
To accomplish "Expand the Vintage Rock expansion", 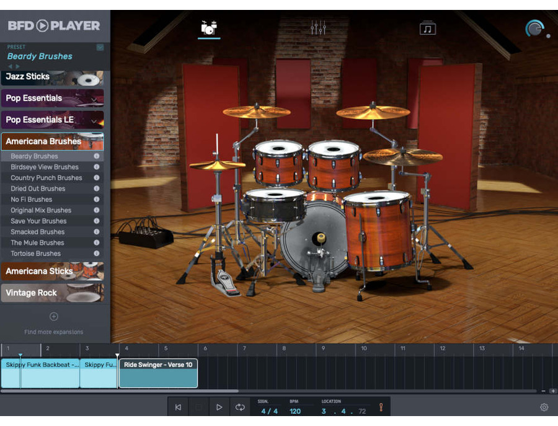I will tap(52, 293).
